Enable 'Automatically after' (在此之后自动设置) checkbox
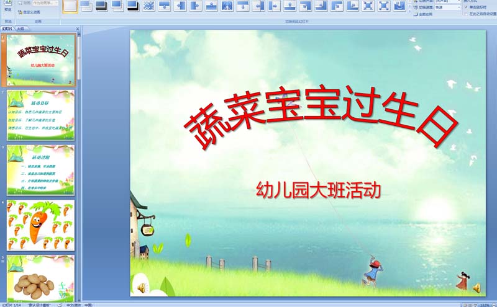 466,13
